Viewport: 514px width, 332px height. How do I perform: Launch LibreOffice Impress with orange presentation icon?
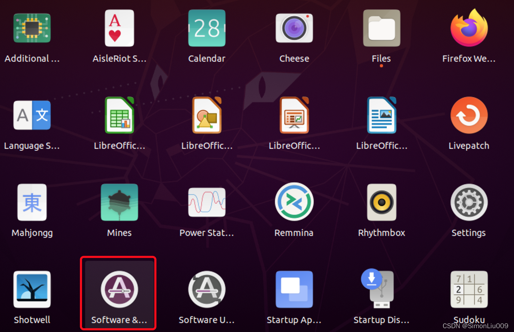[294, 115]
